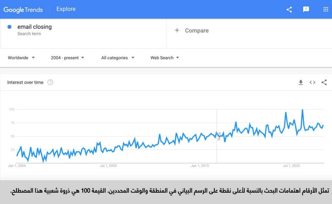Image resolution: width=332 pixels, height=204 pixels.
Task: Click the Note marker on the chart
Action: coord(219,136)
